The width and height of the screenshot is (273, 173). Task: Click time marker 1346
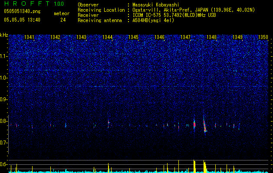click(159, 37)
